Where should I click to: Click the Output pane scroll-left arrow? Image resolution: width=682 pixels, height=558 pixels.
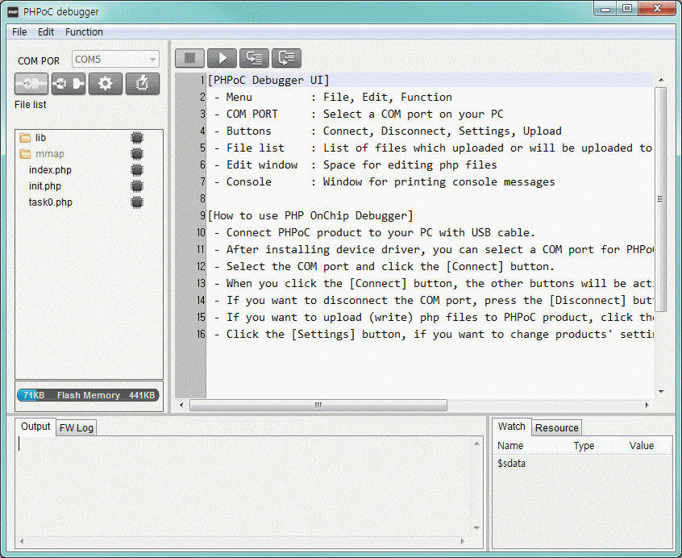click(22, 542)
